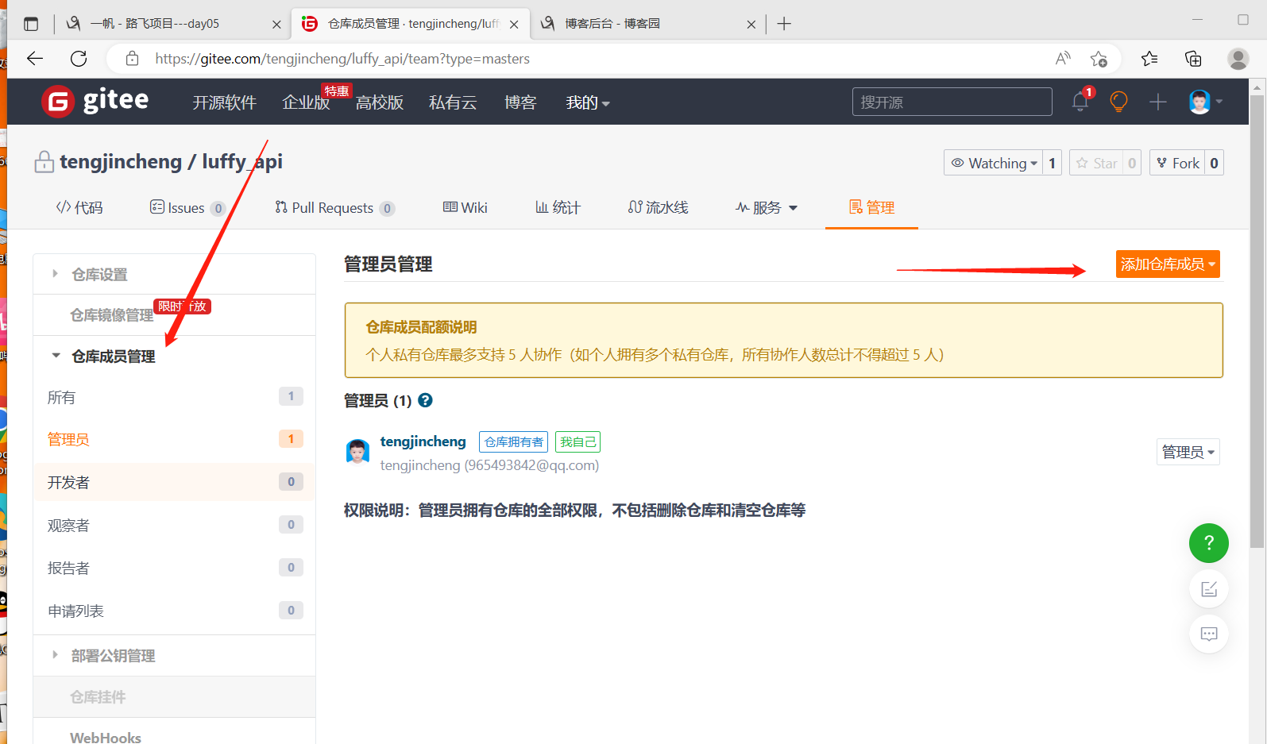Open a new browser tab
Screen dimensions: 1267x744
click(784, 24)
